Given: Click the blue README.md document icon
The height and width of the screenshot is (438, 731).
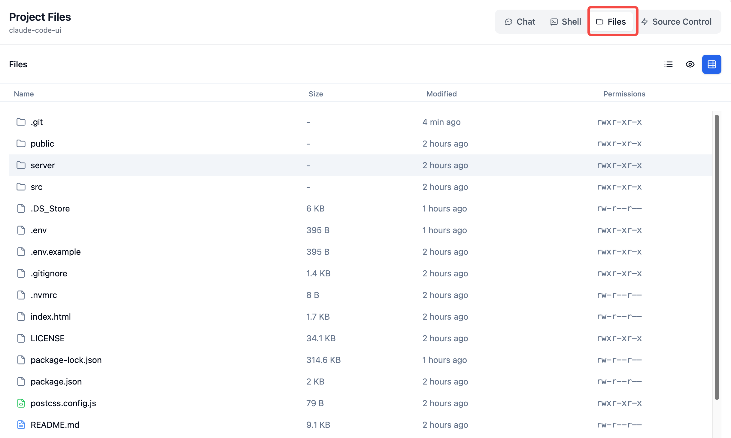Looking at the screenshot, I should tap(21, 425).
